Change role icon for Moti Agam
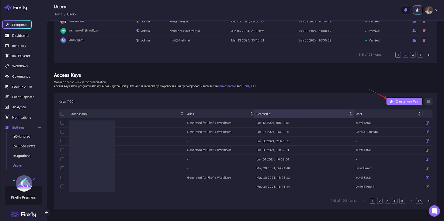444x221 pixels. pos(414,40)
